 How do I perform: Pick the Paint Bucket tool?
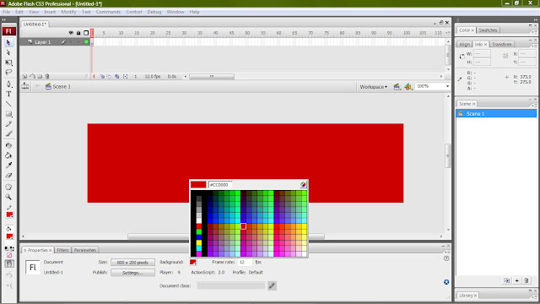pos(9,155)
